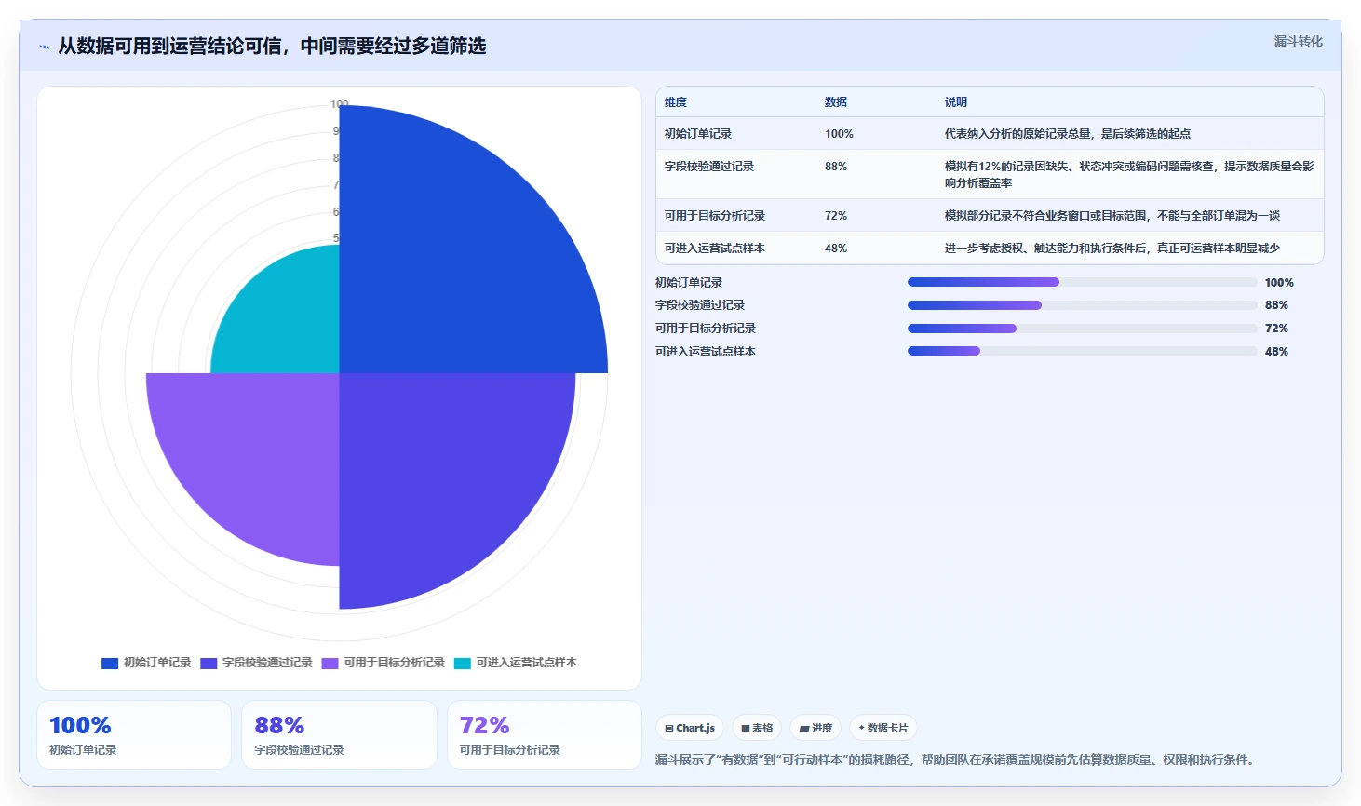The width and height of the screenshot is (1361, 806).
Task: Click the footer summary text 漏斗展示了
Action: coord(957,759)
